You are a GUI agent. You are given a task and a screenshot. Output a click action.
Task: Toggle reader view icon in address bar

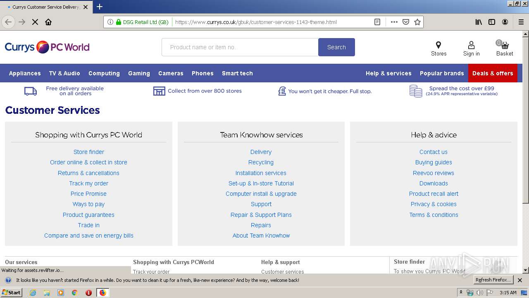tap(377, 22)
